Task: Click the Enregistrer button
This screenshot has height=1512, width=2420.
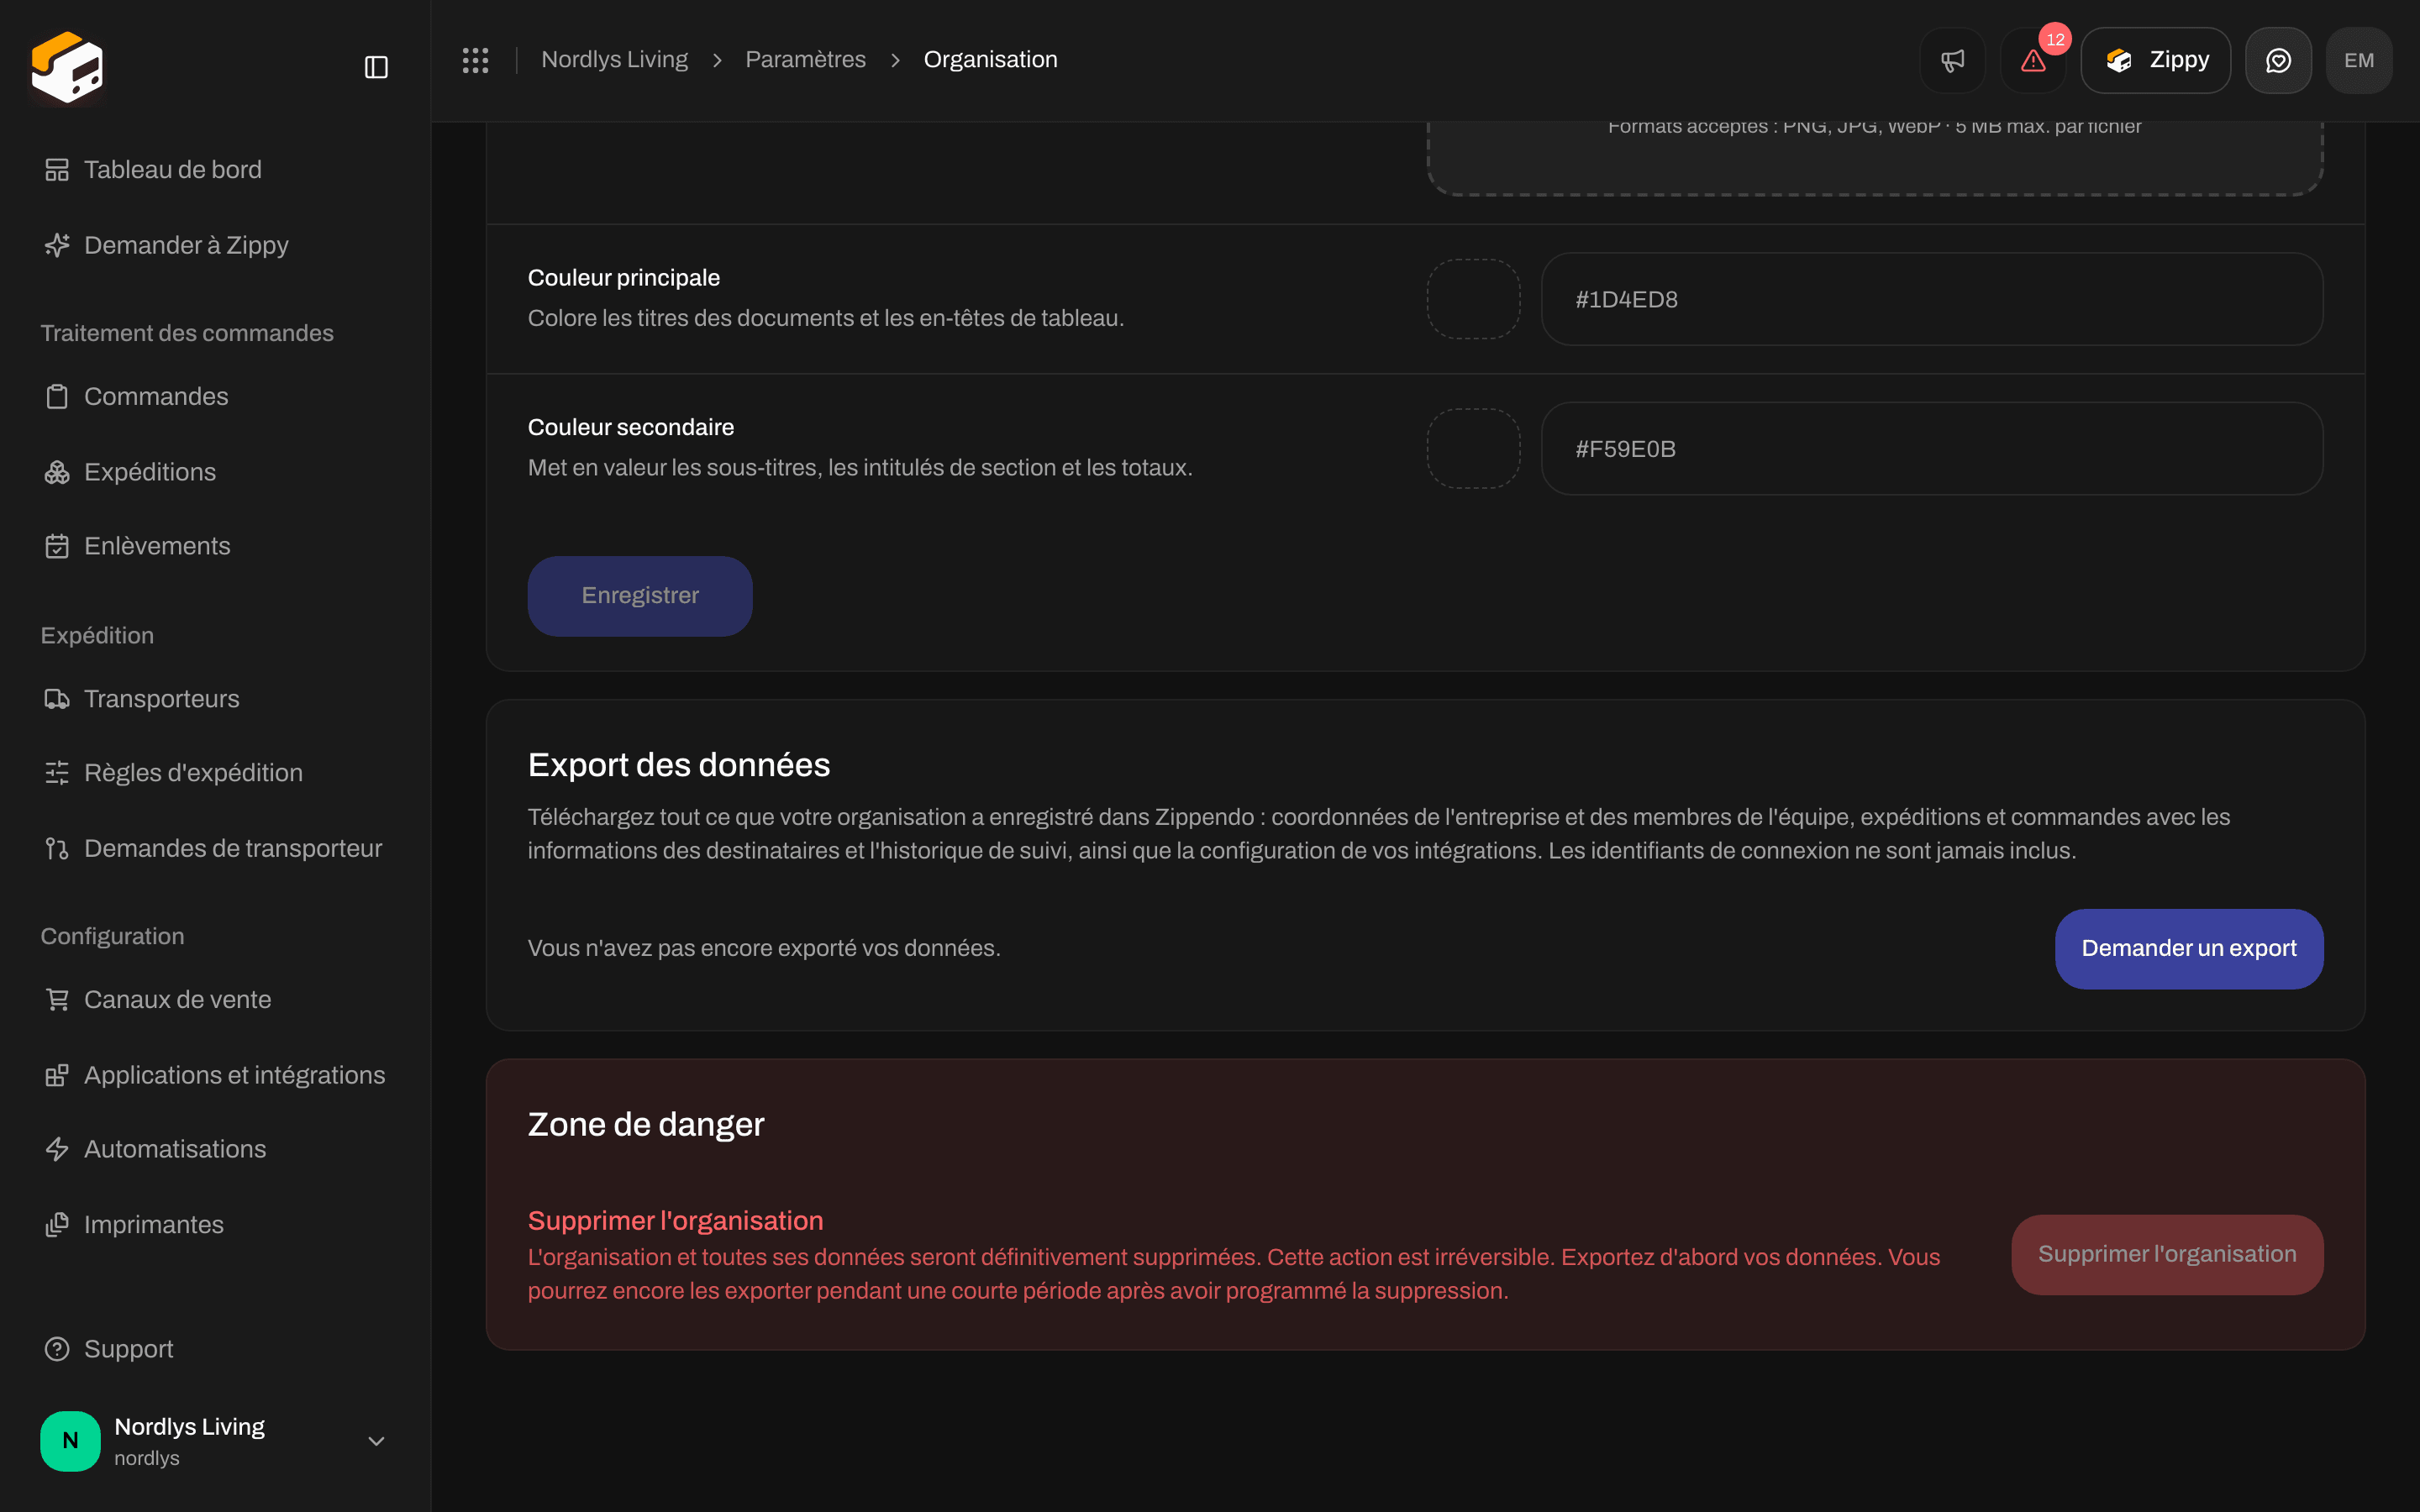Action: pyautogui.click(x=640, y=596)
